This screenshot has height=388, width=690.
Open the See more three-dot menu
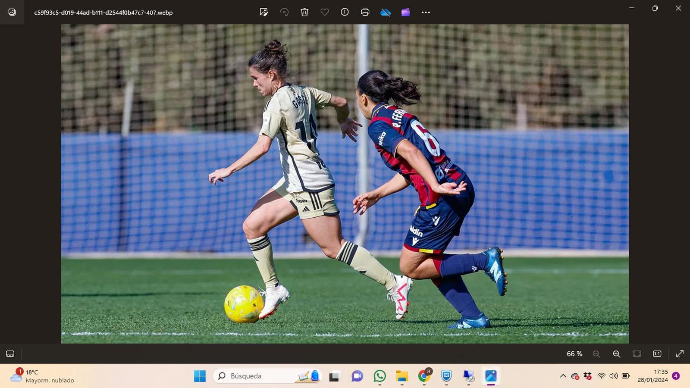(426, 13)
